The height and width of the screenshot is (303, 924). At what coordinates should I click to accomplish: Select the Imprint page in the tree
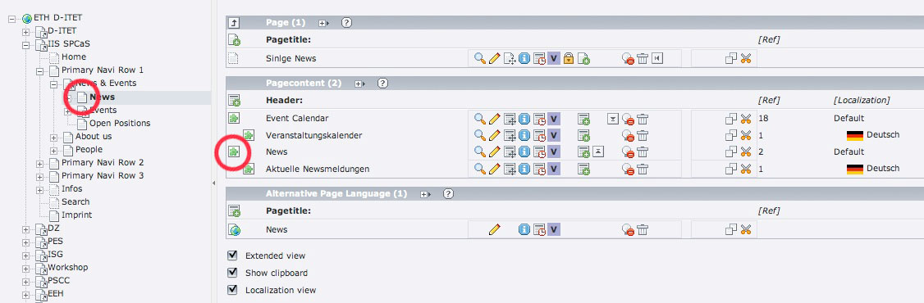point(76,215)
